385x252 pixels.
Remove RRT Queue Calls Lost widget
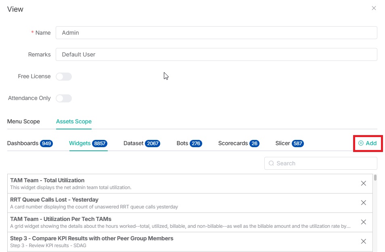pos(363,203)
